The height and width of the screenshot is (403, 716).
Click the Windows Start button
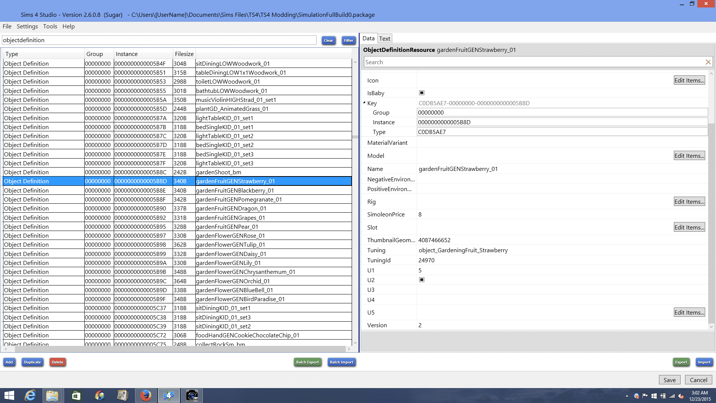9,396
